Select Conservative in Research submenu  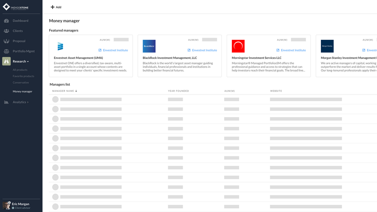21,83
